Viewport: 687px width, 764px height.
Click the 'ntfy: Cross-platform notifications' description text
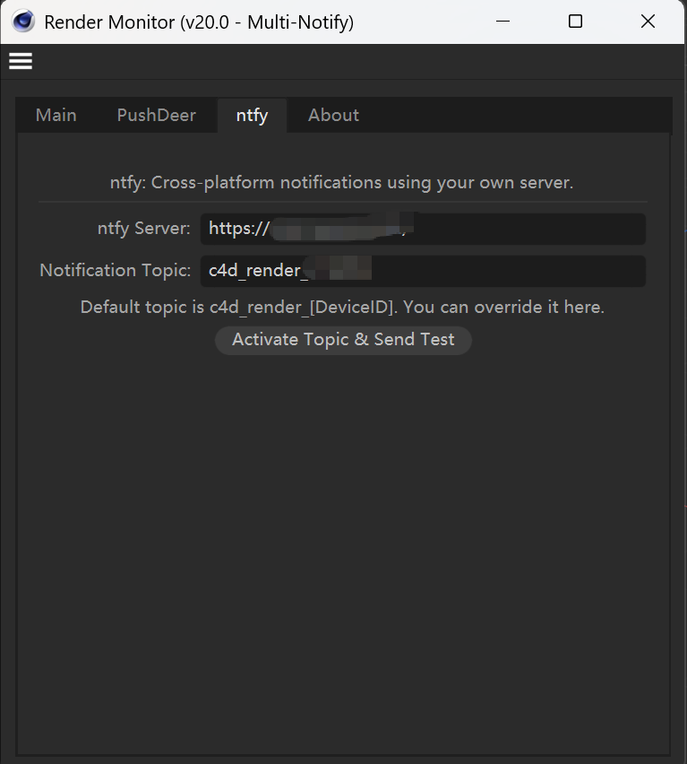[341, 183]
